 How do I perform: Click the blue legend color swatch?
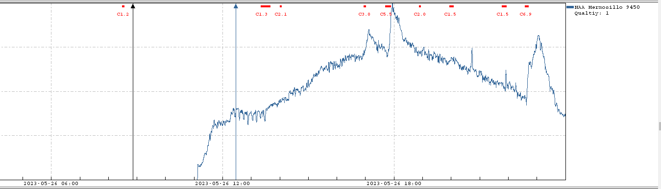point(570,7)
